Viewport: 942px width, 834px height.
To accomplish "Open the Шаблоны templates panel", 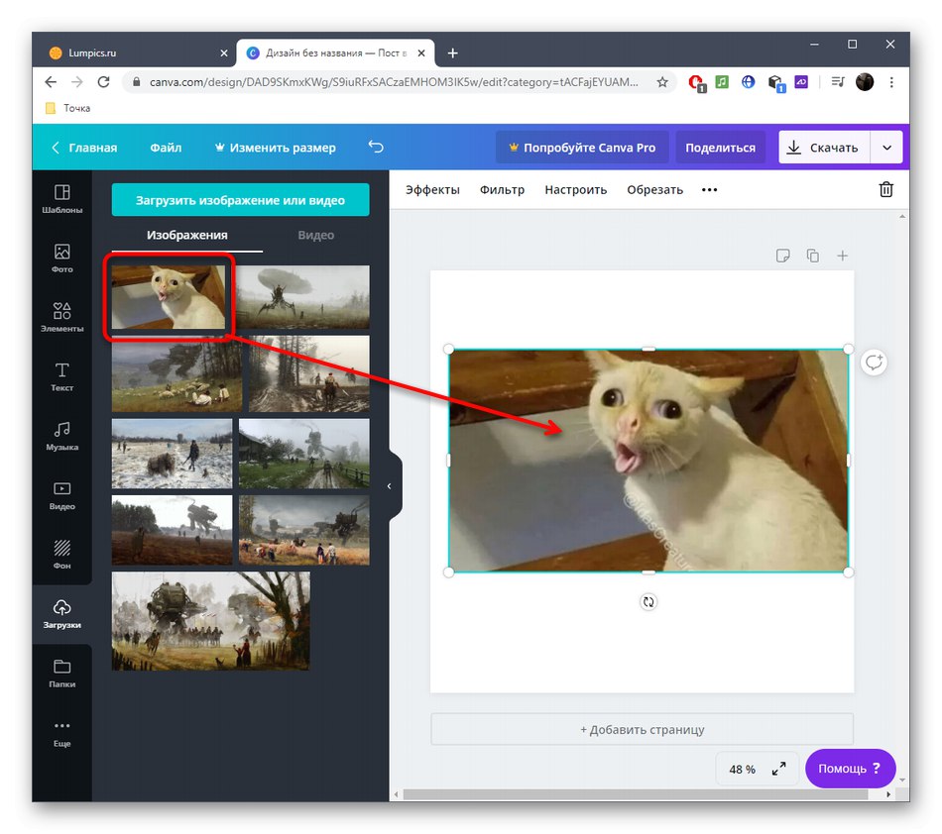I will [61, 199].
